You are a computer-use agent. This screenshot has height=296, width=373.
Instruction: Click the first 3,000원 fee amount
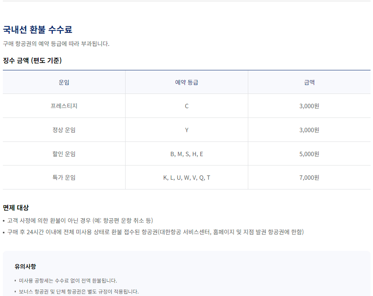pos(309,106)
